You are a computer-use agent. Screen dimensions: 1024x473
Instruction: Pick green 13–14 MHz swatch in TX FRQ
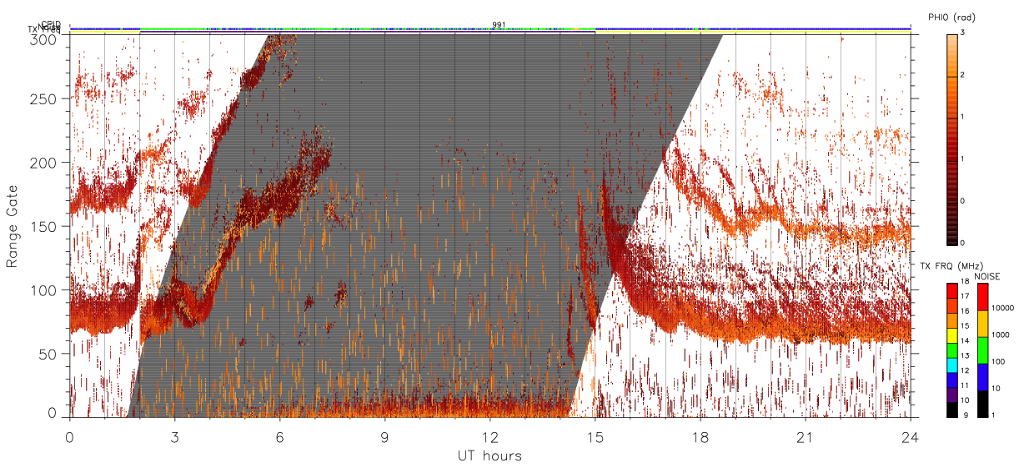coord(951,350)
